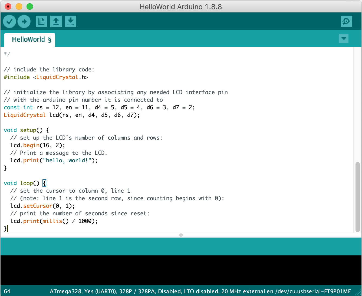Click the '*/' comment end line
The image size is (362, 296).
[x=7, y=54]
